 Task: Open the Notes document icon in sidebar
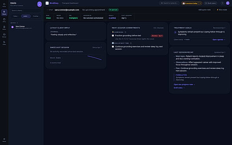point(4,28)
